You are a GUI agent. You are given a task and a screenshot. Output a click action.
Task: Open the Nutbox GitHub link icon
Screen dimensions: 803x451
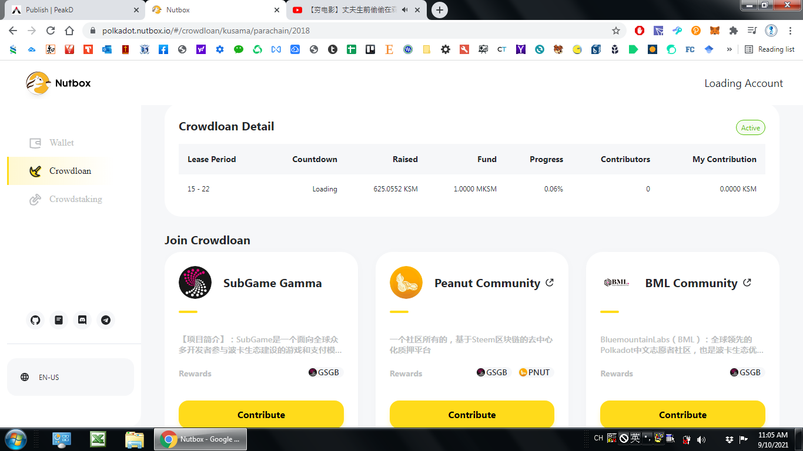(x=35, y=320)
